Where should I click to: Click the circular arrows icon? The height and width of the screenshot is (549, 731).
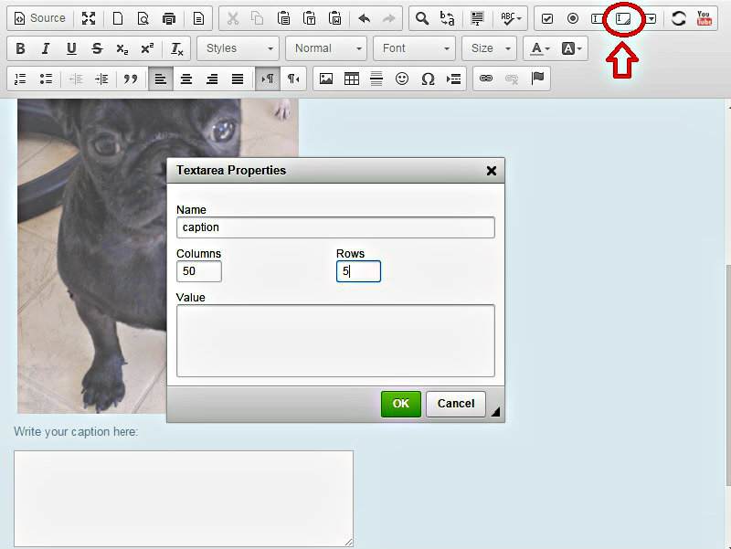(x=679, y=18)
